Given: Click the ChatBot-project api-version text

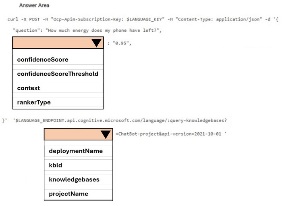Looking at the screenshot, I should [x=171, y=134].
